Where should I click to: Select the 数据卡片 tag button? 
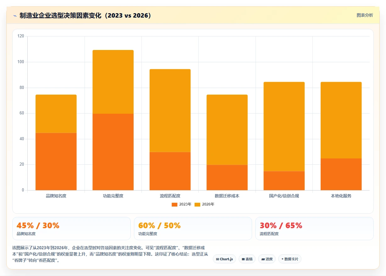click(x=290, y=259)
